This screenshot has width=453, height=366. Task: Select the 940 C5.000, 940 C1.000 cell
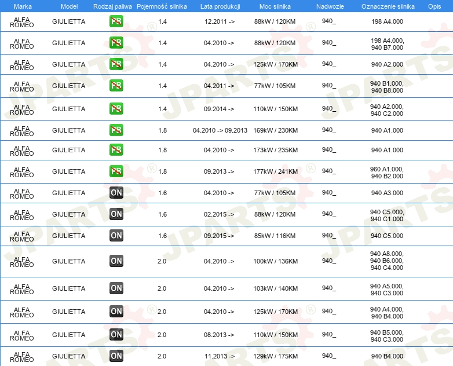pos(387,215)
